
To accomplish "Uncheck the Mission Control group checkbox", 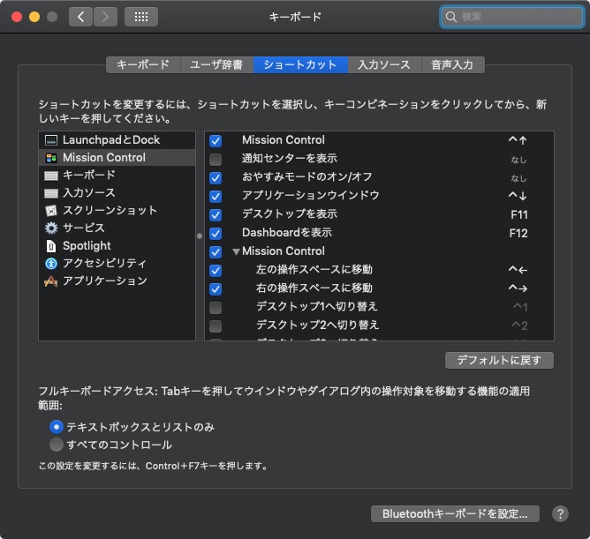I will point(216,251).
